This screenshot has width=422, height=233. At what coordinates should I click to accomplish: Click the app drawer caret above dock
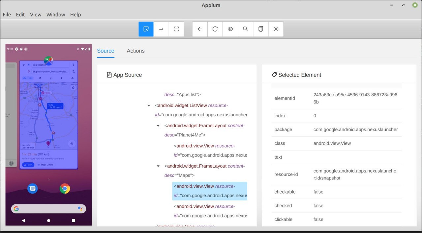pyautogui.click(x=48, y=179)
